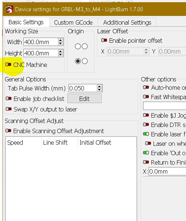Viewport: 186px width, 221px height.
Task: Click the X 0.0mm field under Return to Finish
Action: (x=167, y=171)
